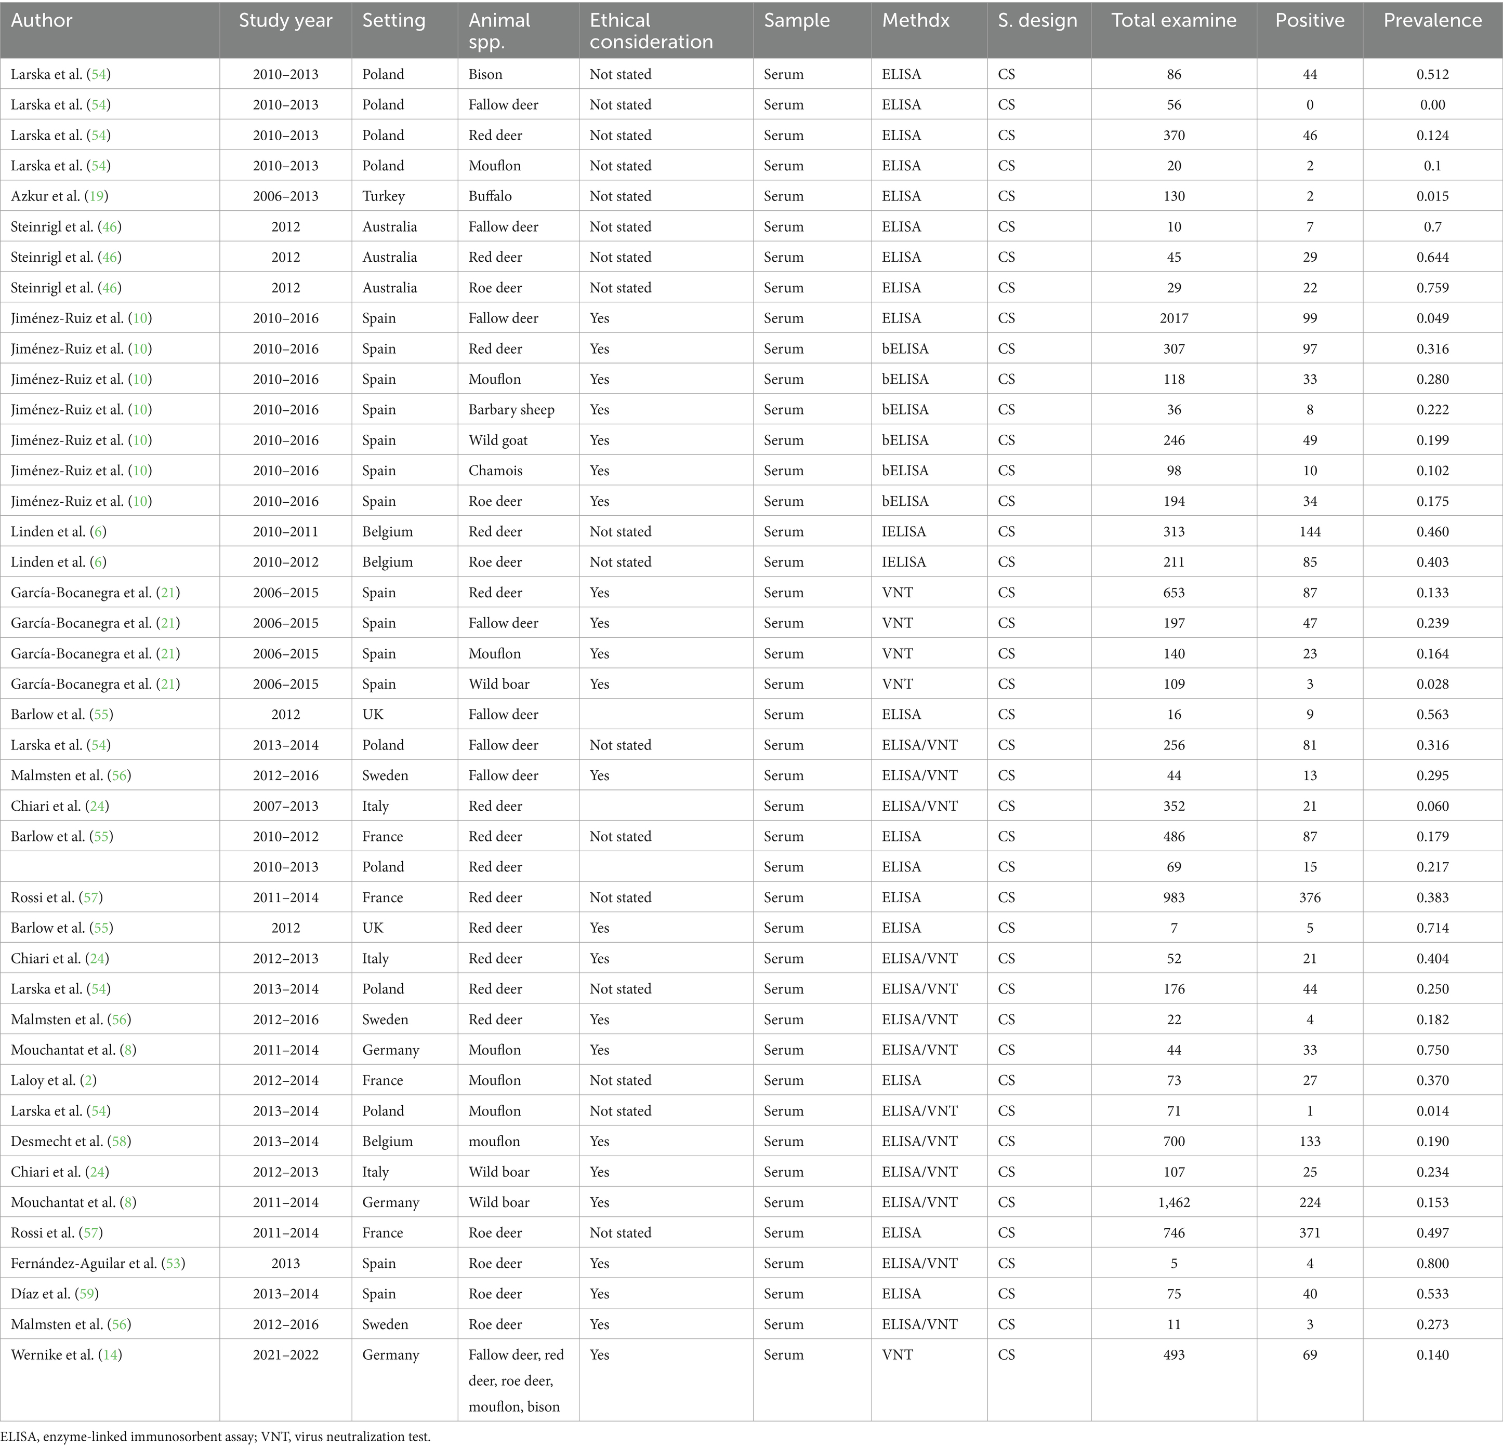Click the "S. design" column header
Image resolution: width=1503 pixels, height=1448 pixels.
(x=1037, y=21)
